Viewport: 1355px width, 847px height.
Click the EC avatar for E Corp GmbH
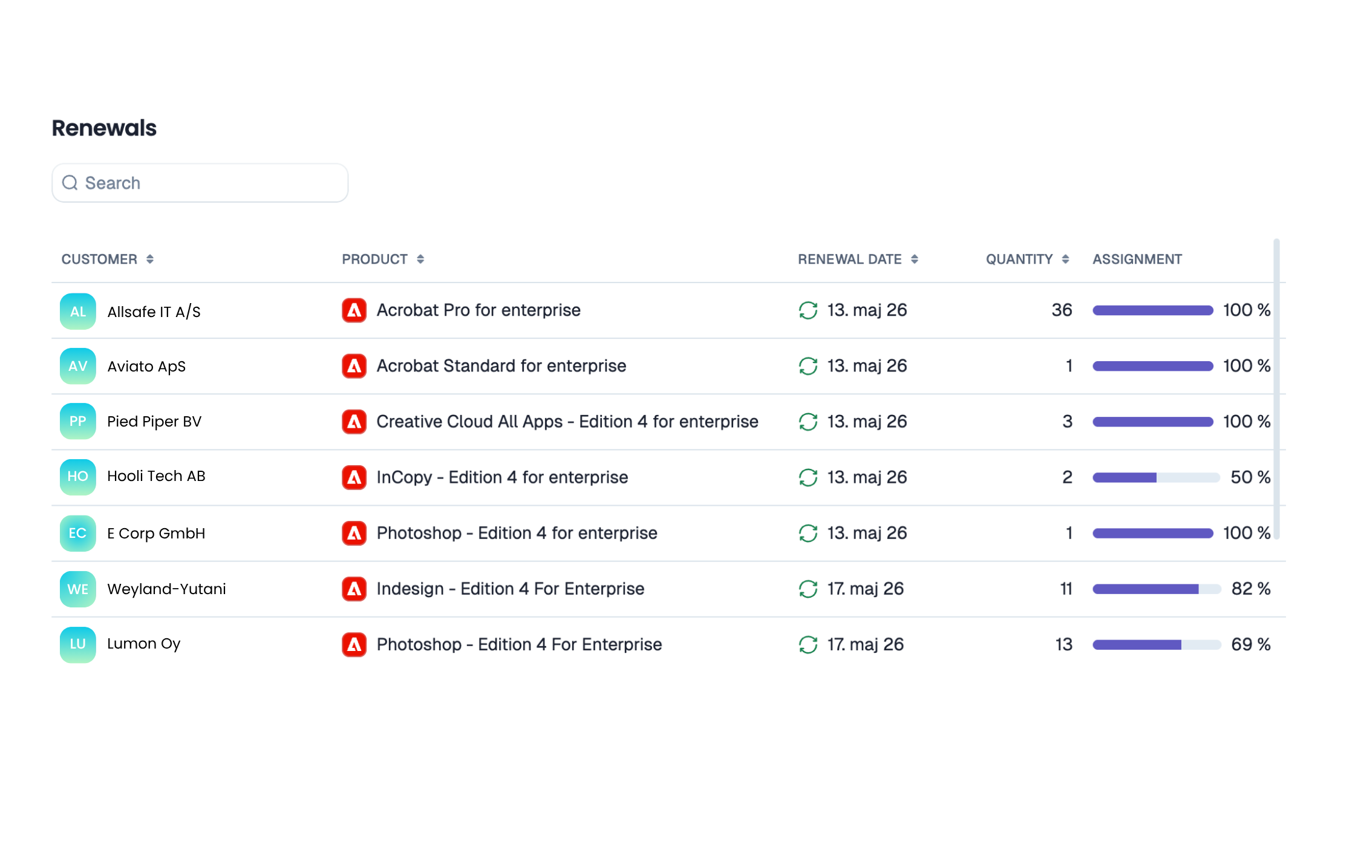tap(78, 533)
